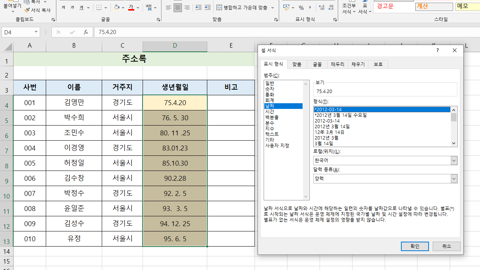
Task: Toggle italic (second 가) formatting
Action: 73,7
